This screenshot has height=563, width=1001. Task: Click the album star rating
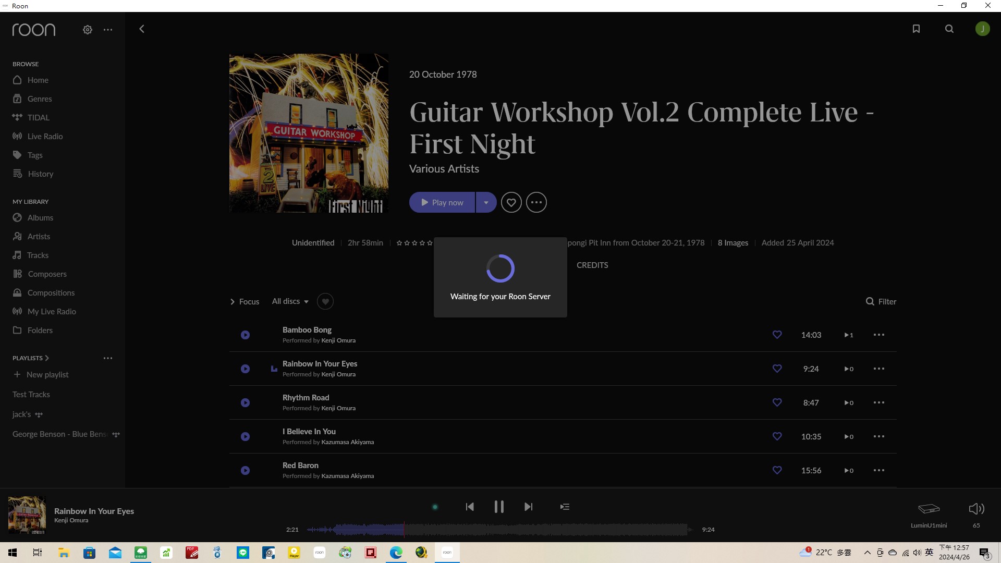pyautogui.click(x=414, y=243)
